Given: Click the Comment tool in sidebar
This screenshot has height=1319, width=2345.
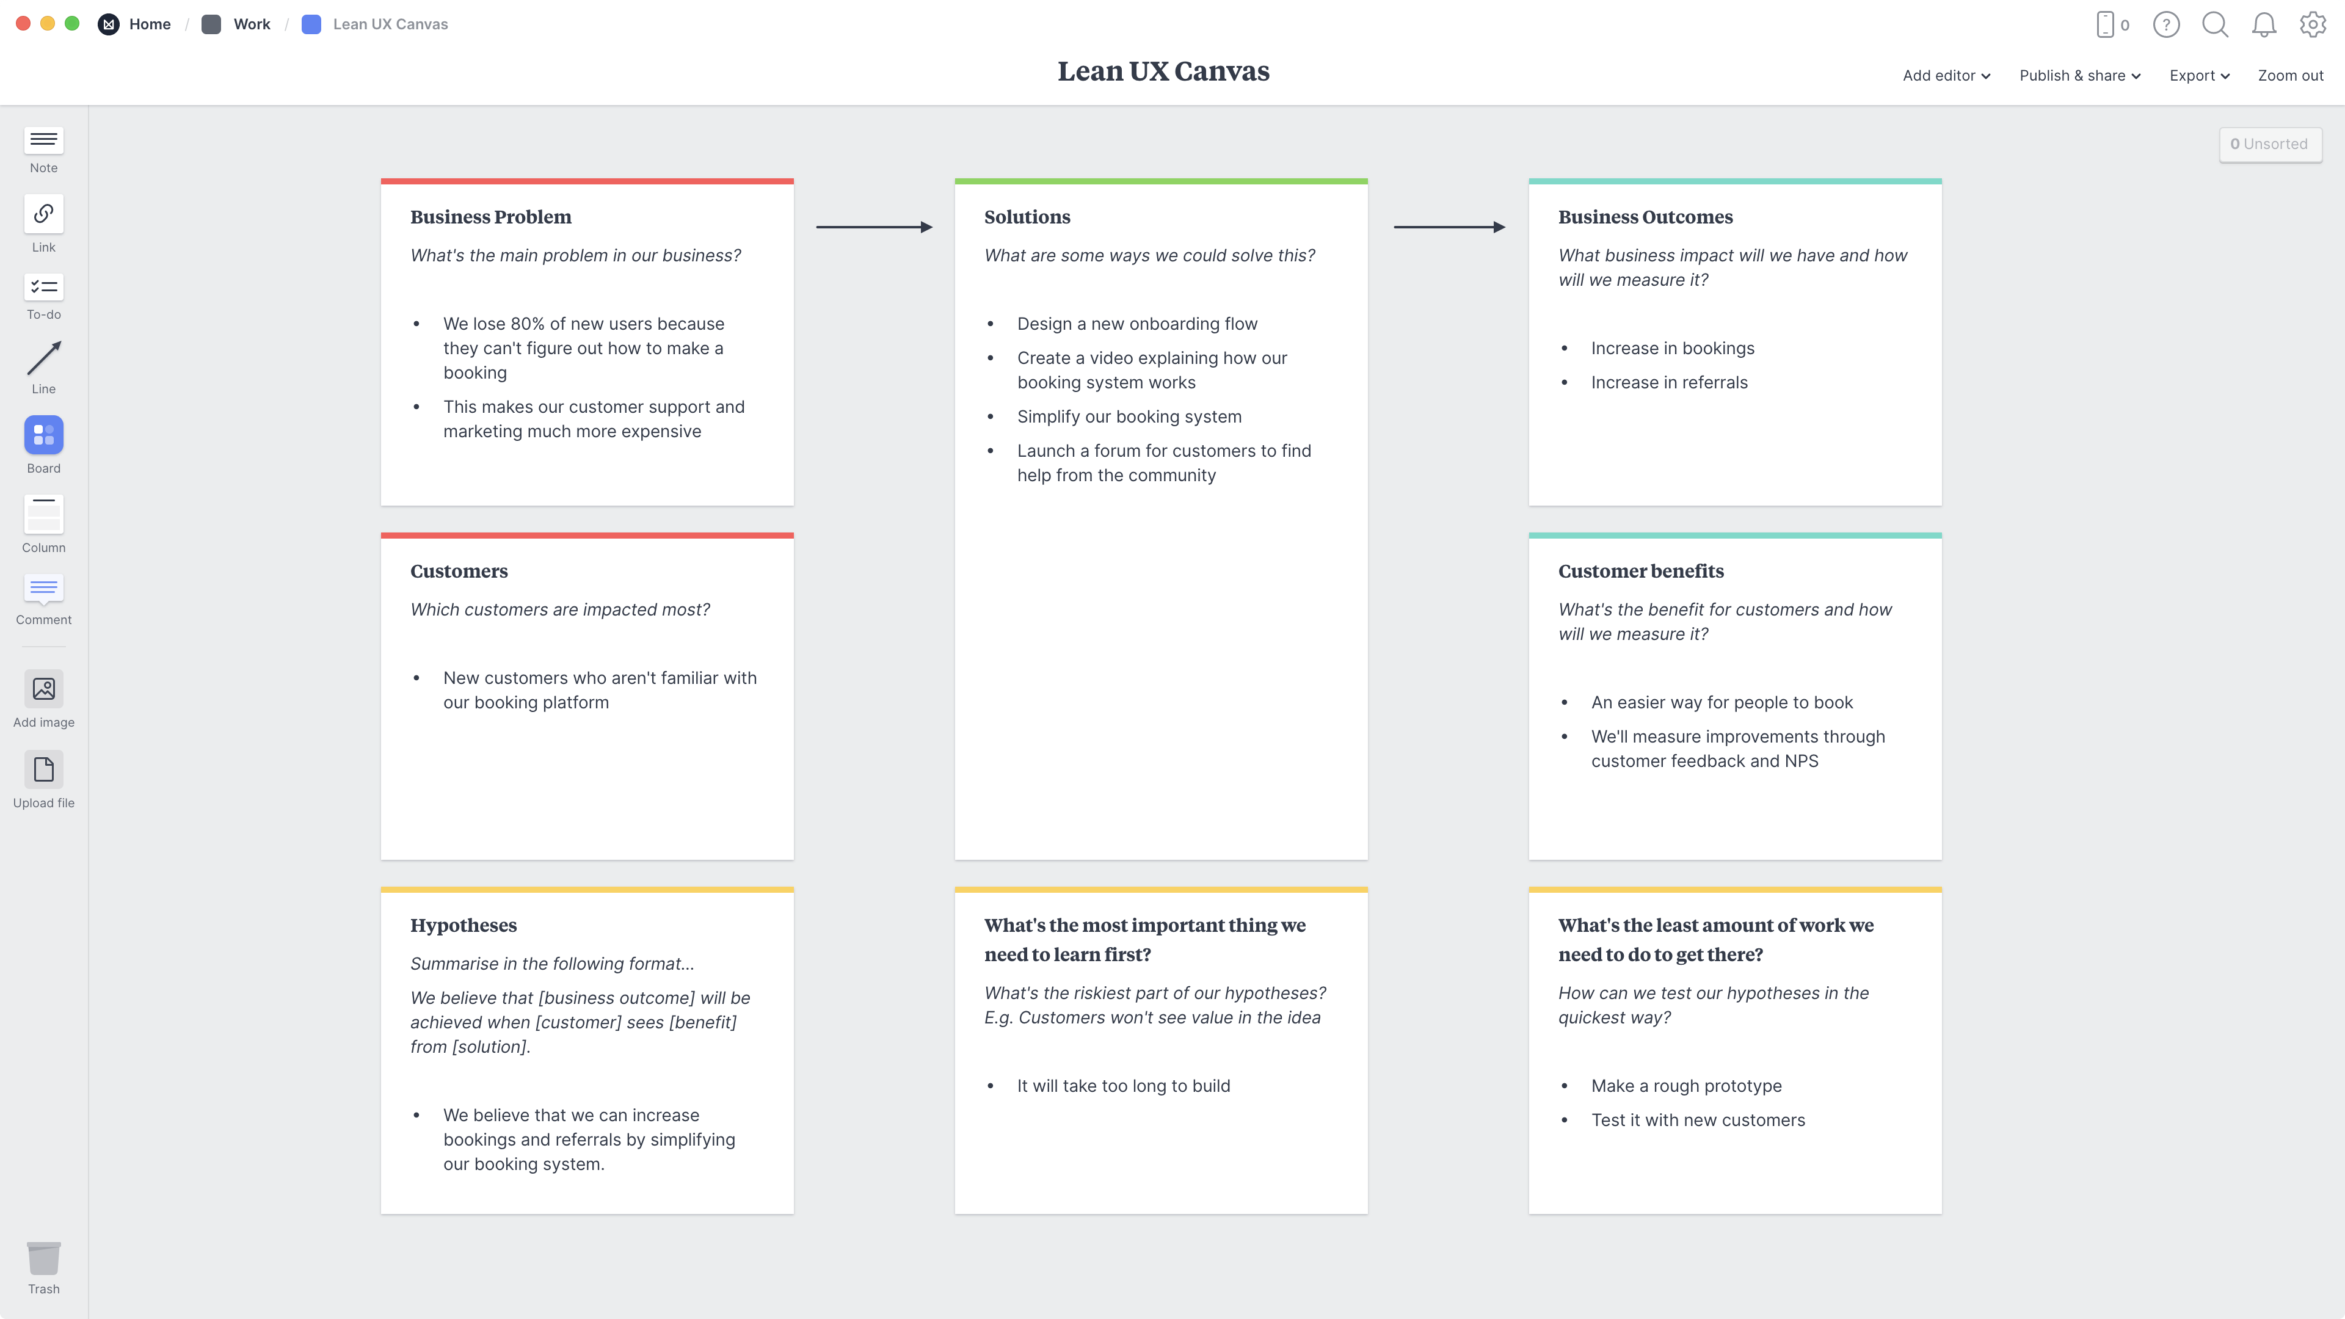Looking at the screenshot, I should pos(43,596).
